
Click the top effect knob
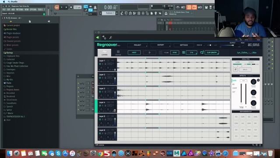[x=253, y=82]
